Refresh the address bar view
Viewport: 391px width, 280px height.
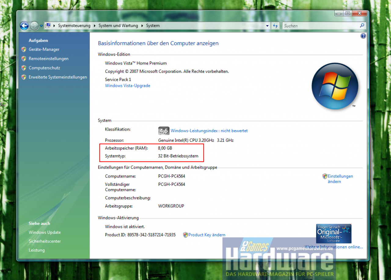pyautogui.click(x=276, y=26)
